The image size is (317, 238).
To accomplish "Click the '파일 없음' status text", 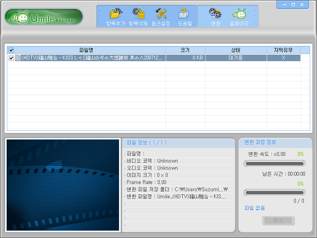I will (x=255, y=208).
